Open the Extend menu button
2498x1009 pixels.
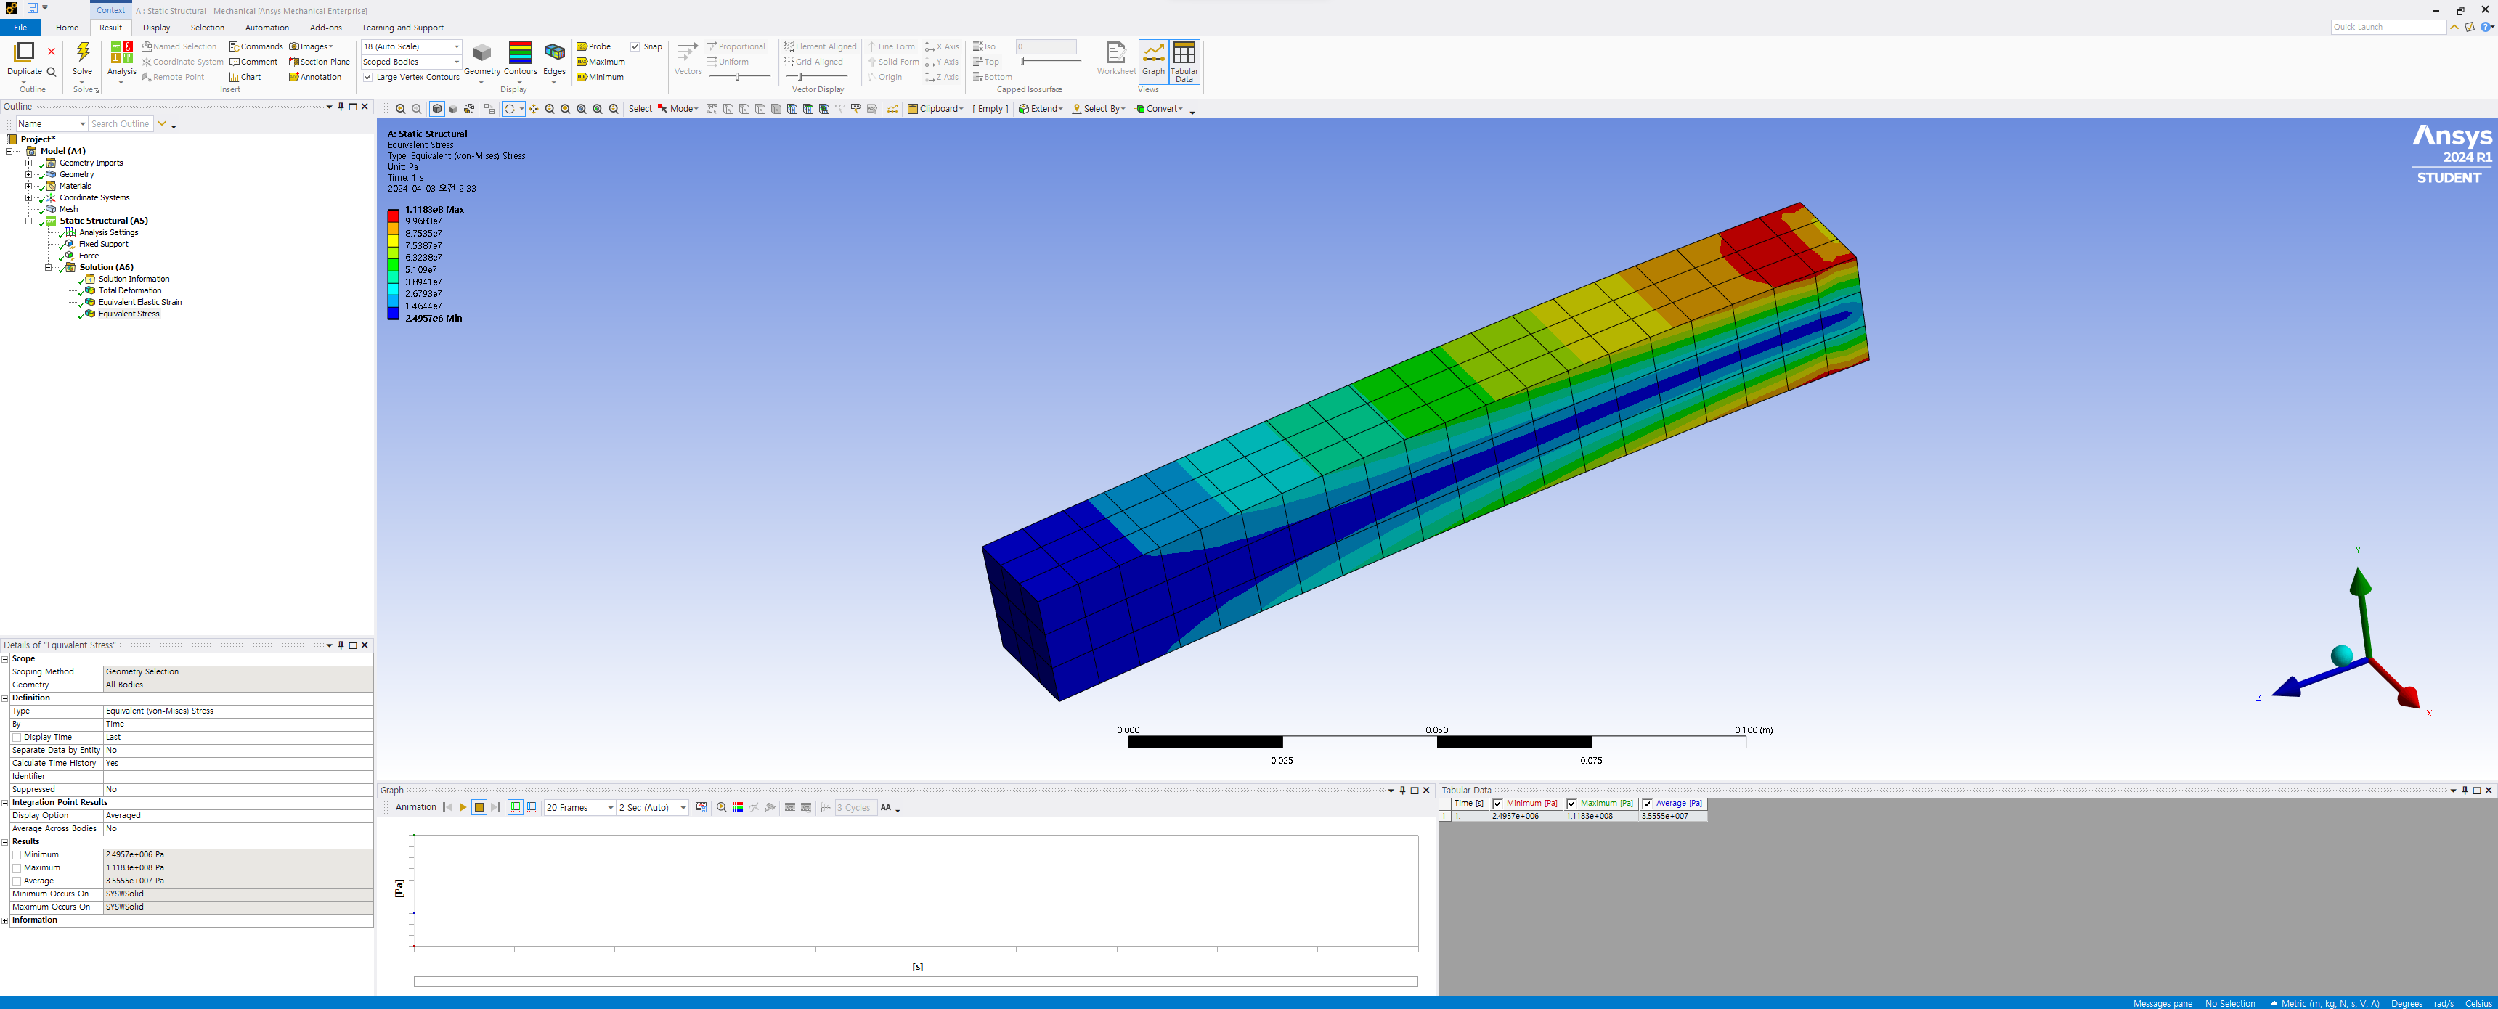[1041, 110]
